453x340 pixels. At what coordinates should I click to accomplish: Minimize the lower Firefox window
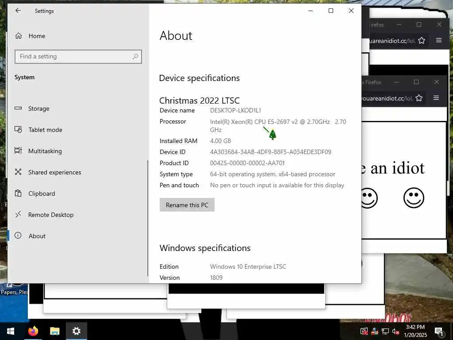(x=396, y=82)
